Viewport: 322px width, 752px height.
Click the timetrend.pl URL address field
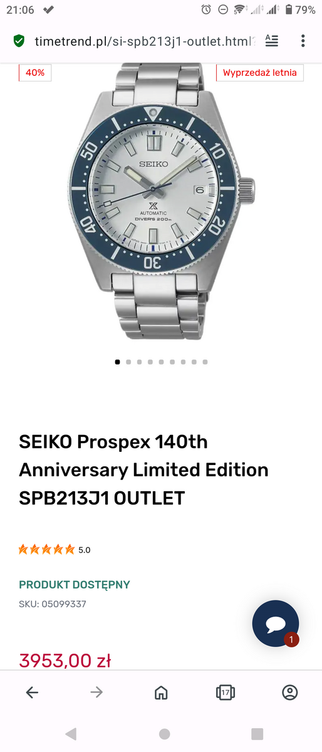click(145, 41)
